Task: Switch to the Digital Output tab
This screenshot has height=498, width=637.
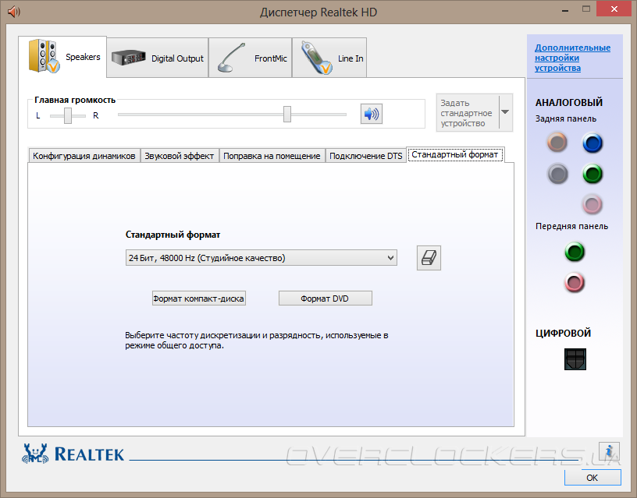Action: pos(158,58)
